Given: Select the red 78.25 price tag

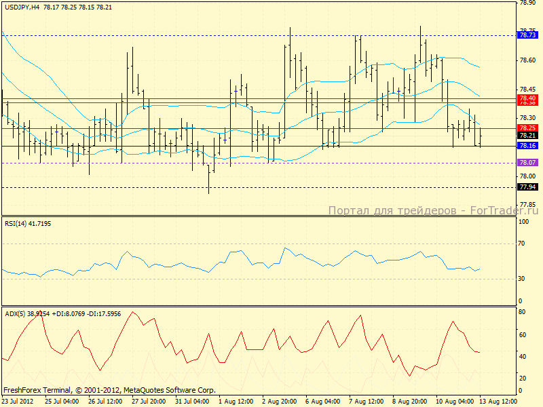Looking at the screenshot, I should pyautogui.click(x=527, y=128).
